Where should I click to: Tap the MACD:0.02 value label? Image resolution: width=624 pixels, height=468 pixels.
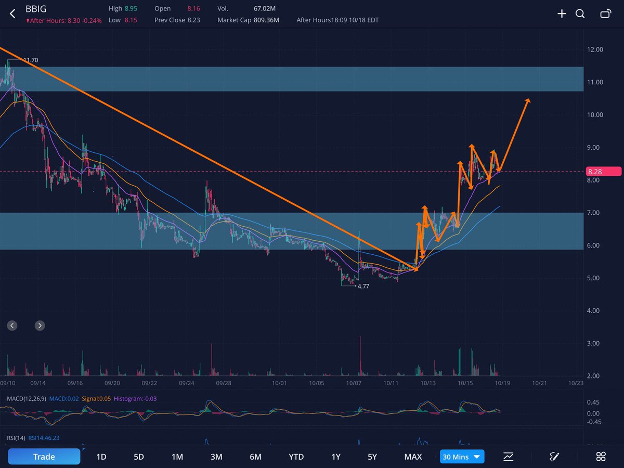64,398
